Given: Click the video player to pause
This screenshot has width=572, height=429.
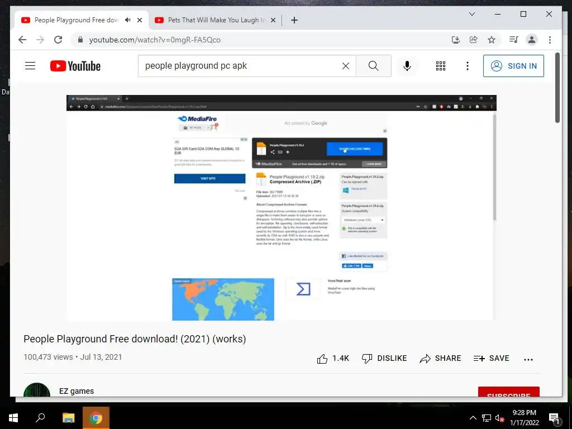Looking at the screenshot, I should click(282, 208).
